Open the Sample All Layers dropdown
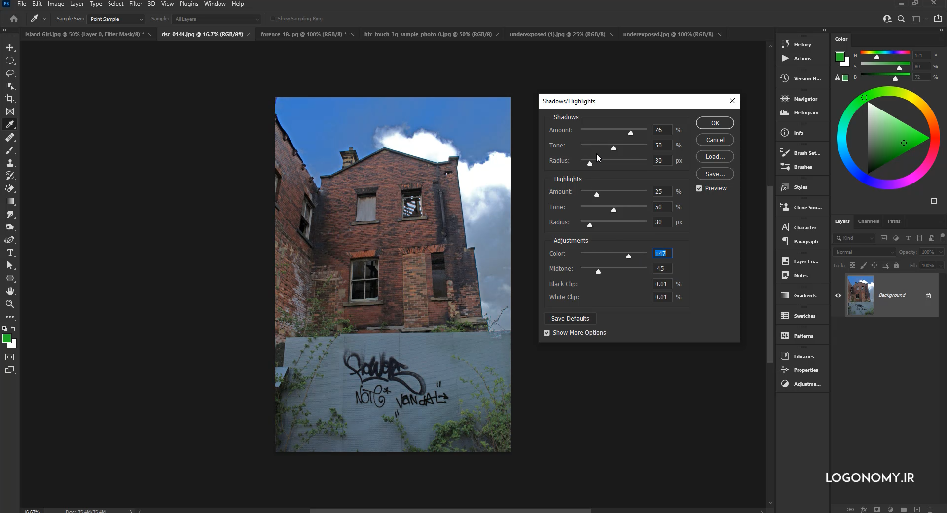This screenshot has height=513, width=947. click(x=217, y=19)
